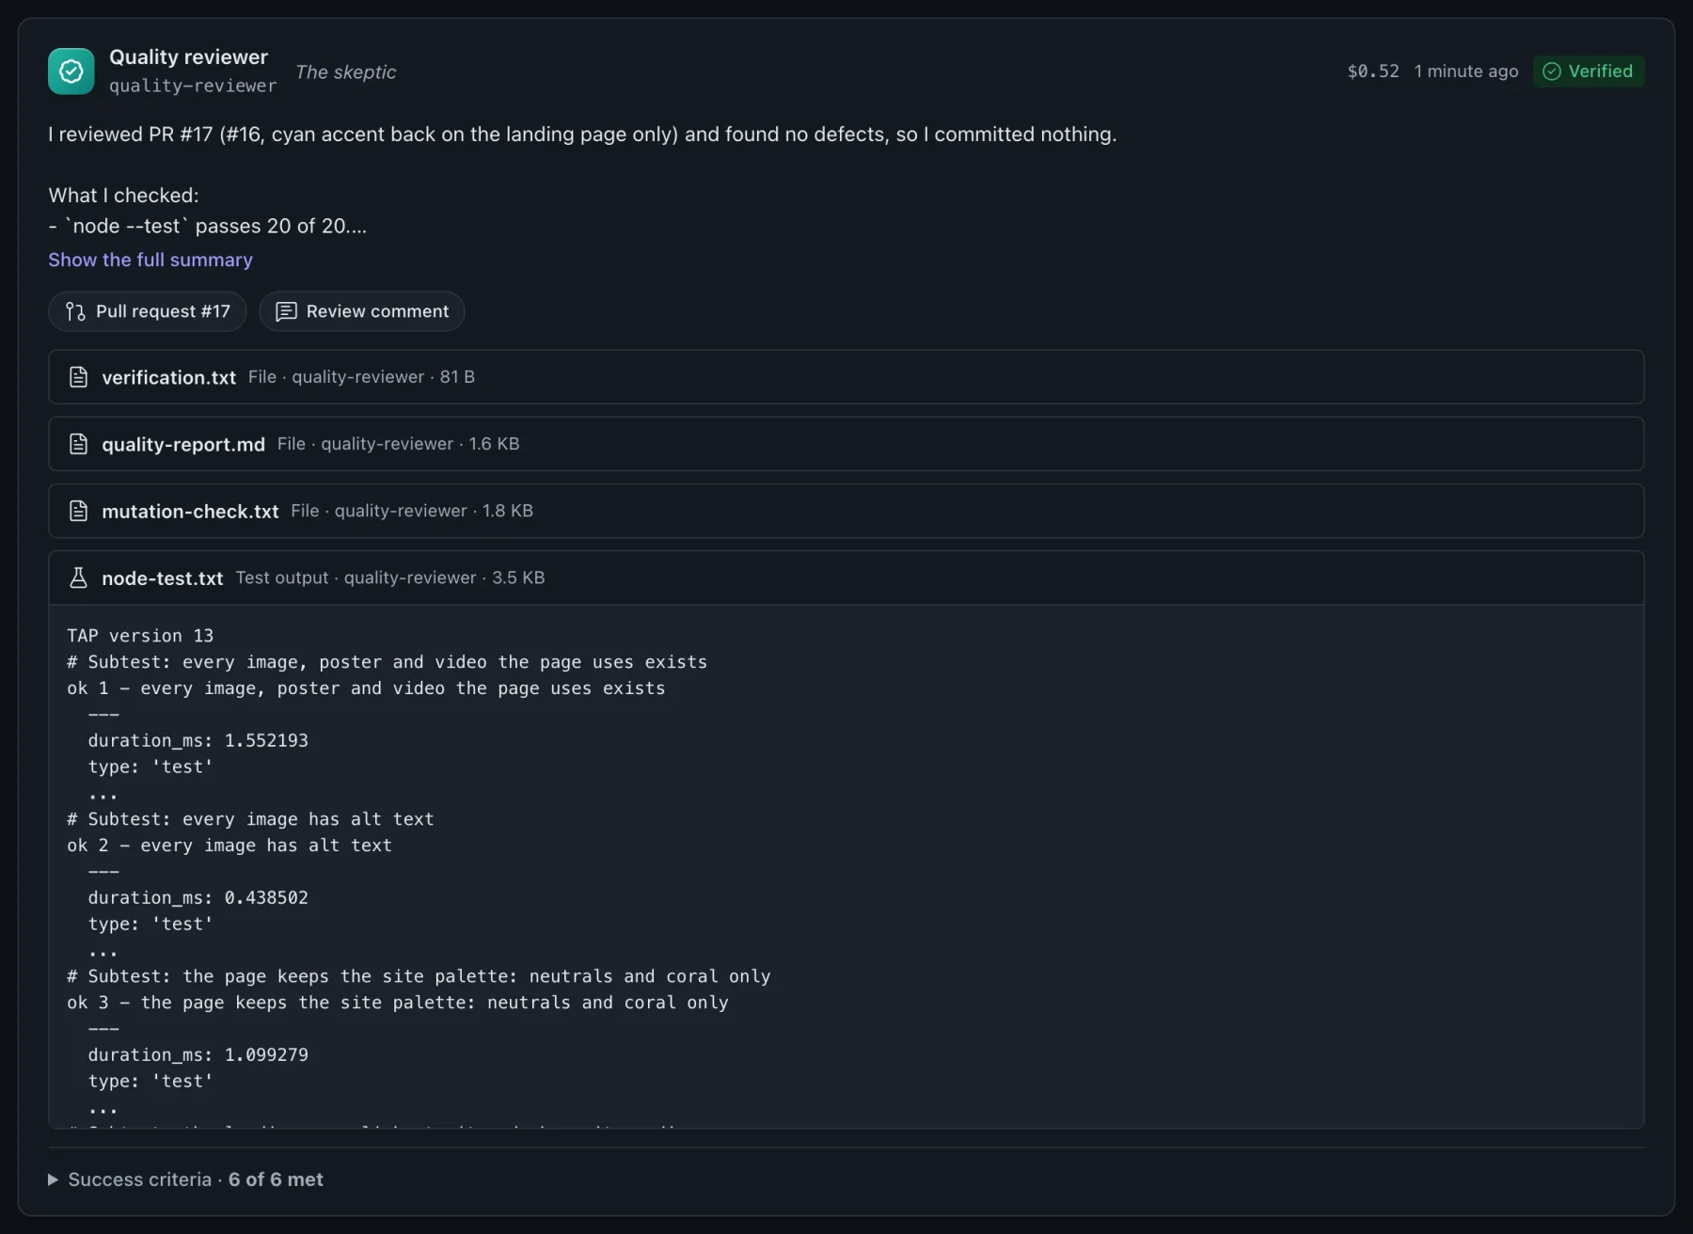Expand the Success criteria disclosure triangle
Viewport: 1693px width, 1234px height.
tap(54, 1179)
